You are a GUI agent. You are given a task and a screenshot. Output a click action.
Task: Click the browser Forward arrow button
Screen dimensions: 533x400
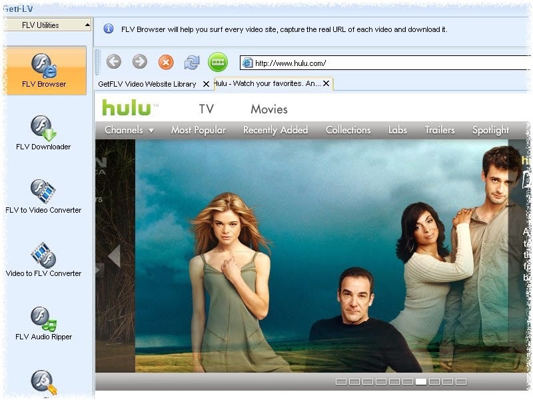click(x=140, y=62)
